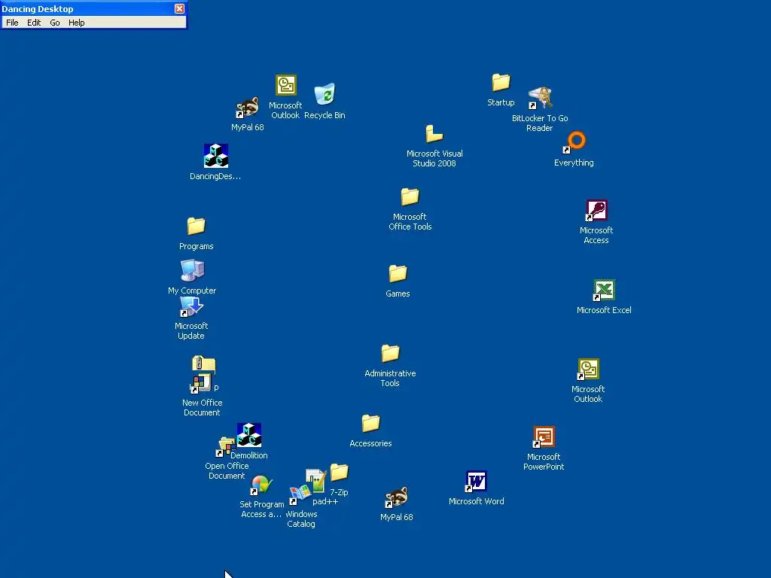Open the Help menu in Dancing Desktop
This screenshot has width=771, height=578.
click(76, 23)
